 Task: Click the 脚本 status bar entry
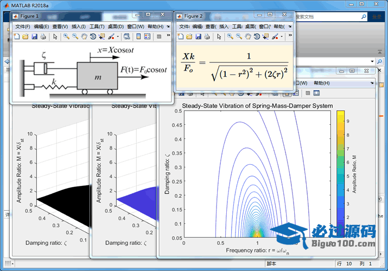pos(271,263)
